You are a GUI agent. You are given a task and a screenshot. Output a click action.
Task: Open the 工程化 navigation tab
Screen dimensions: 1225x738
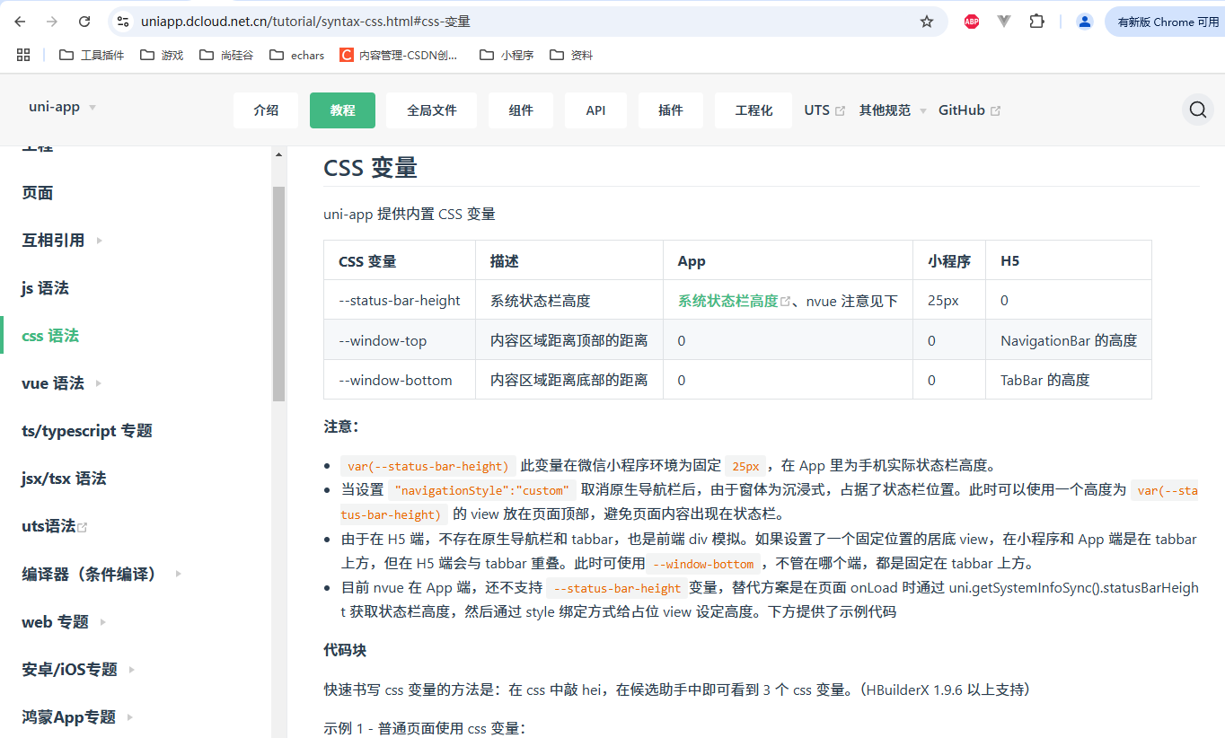[754, 110]
